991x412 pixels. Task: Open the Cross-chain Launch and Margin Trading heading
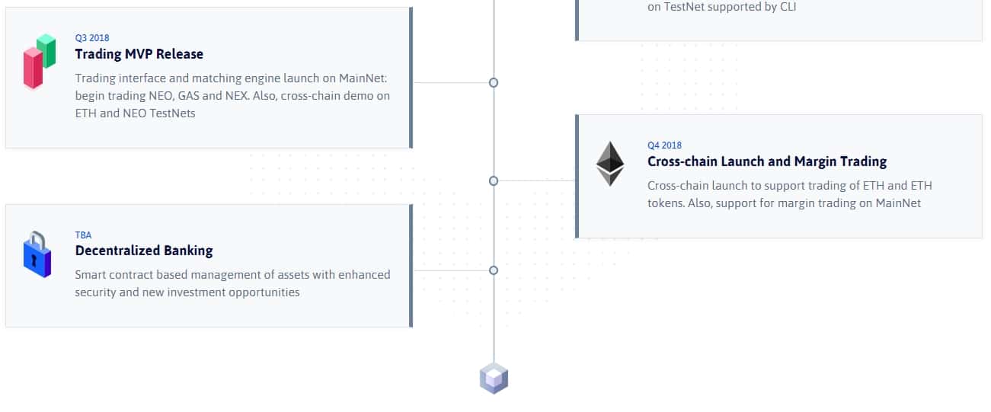tap(766, 161)
